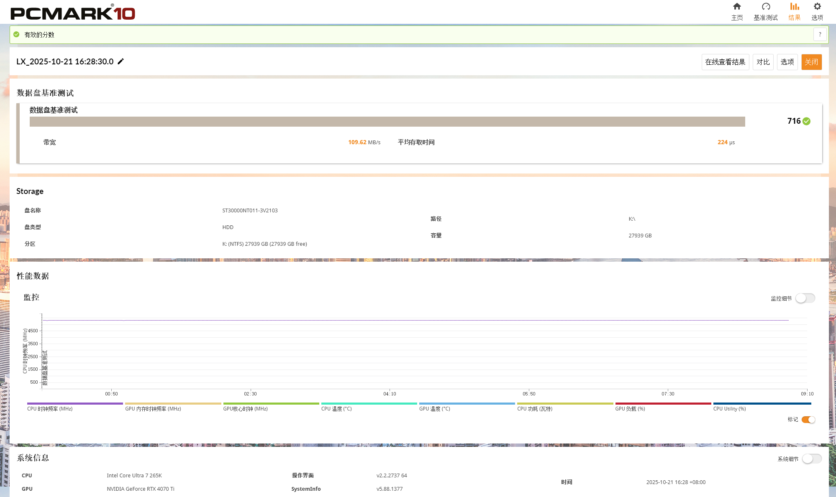The width and height of the screenshot is (836, 497).
Task: Enable the 系统细节 system details toggle
Action: (812, 459)
